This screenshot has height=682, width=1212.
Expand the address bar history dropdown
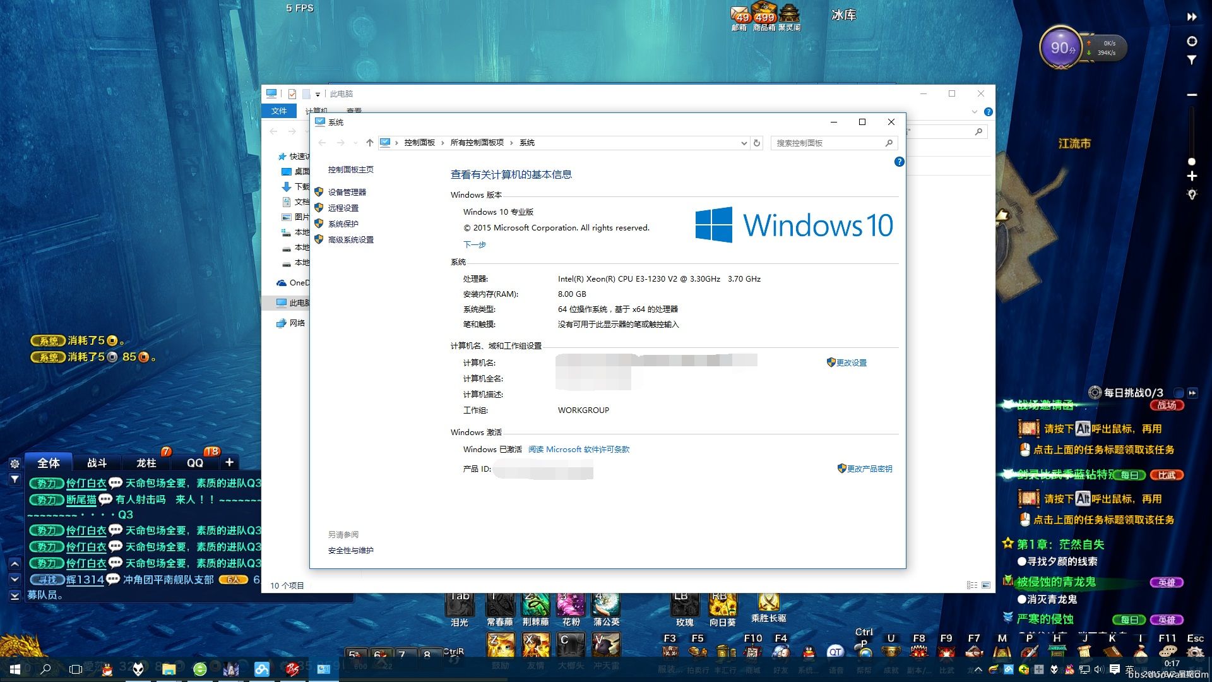tap(744, 143)
